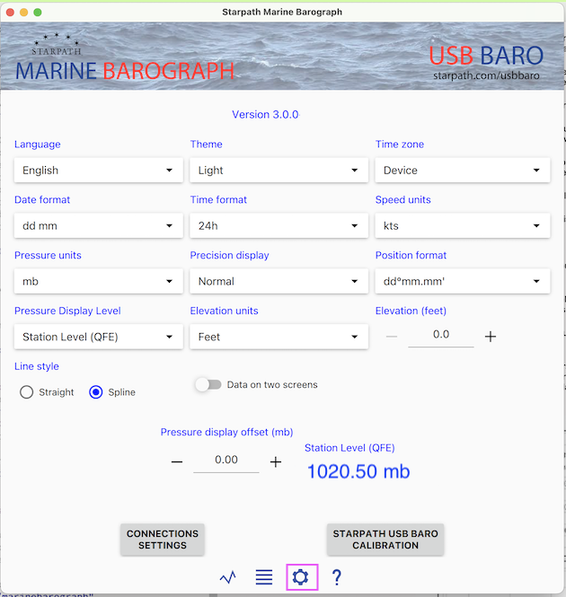Change Theme from the Light dropdown
The image size is (566, 597).
[279, 170]
